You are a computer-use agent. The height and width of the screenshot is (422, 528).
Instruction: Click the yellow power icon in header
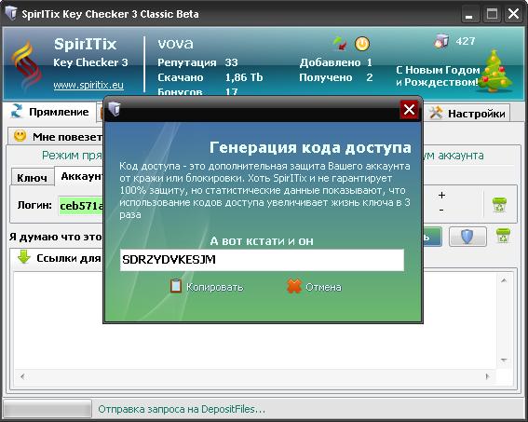(362, 44)
